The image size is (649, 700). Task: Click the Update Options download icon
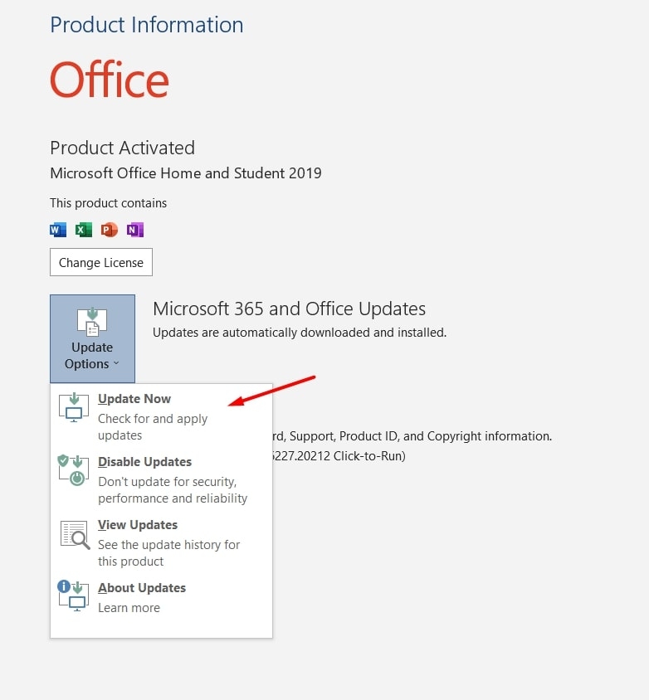point(92,322)
